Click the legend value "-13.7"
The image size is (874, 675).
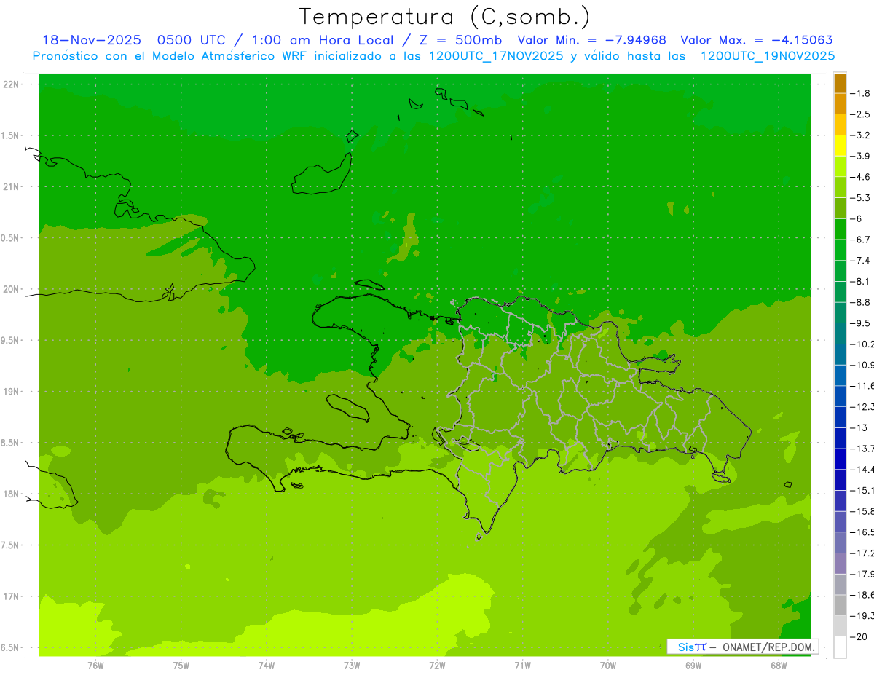(861, 448)
